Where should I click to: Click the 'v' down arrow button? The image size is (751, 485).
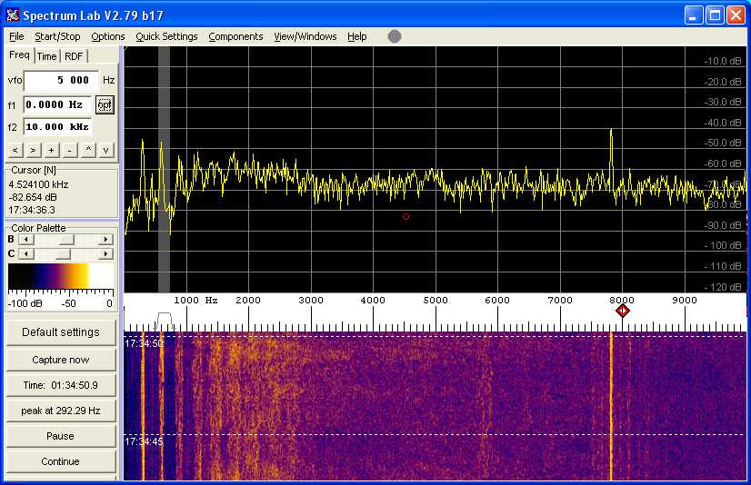pyautogui.click(x=106, y=150)
